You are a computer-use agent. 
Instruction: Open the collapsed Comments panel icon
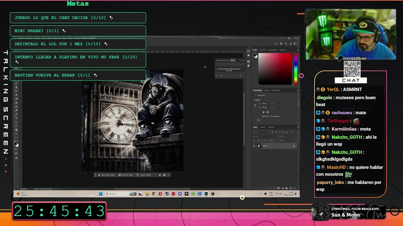click(x=248, y=55)
